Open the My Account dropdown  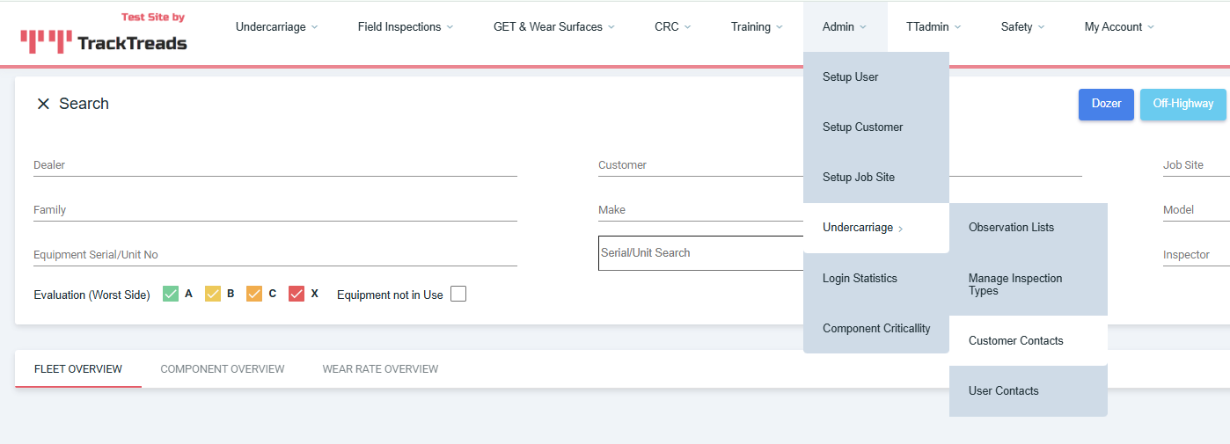click(1118, 27)
